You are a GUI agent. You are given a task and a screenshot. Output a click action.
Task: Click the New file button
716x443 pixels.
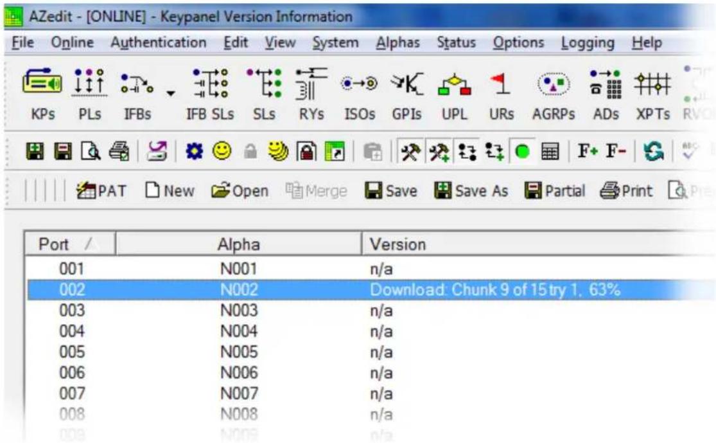(x=170, y=191)
